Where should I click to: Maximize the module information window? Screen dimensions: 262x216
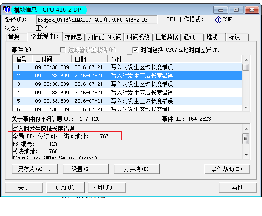click(236, 10)
